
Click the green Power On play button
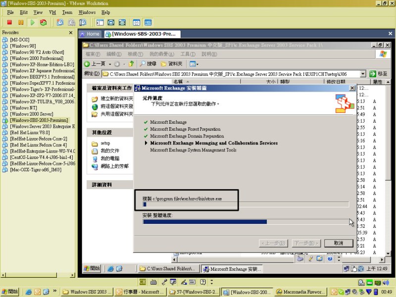click(32, 22)
